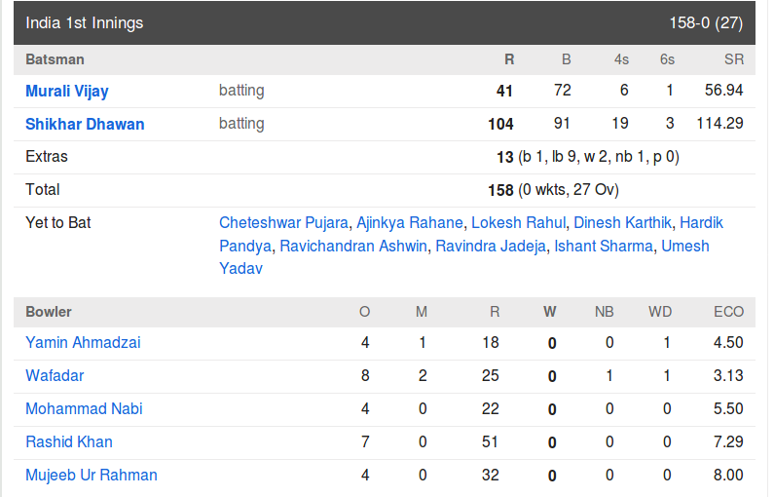
Task: Click on Dinesh Karthik's name
Action: [x=622, y=223]
